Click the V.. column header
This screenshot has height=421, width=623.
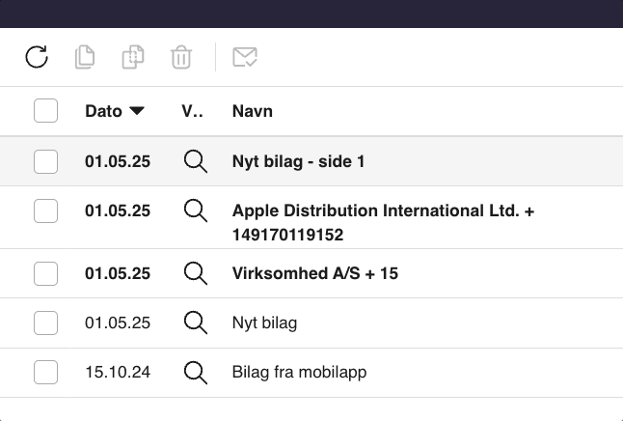192,111
